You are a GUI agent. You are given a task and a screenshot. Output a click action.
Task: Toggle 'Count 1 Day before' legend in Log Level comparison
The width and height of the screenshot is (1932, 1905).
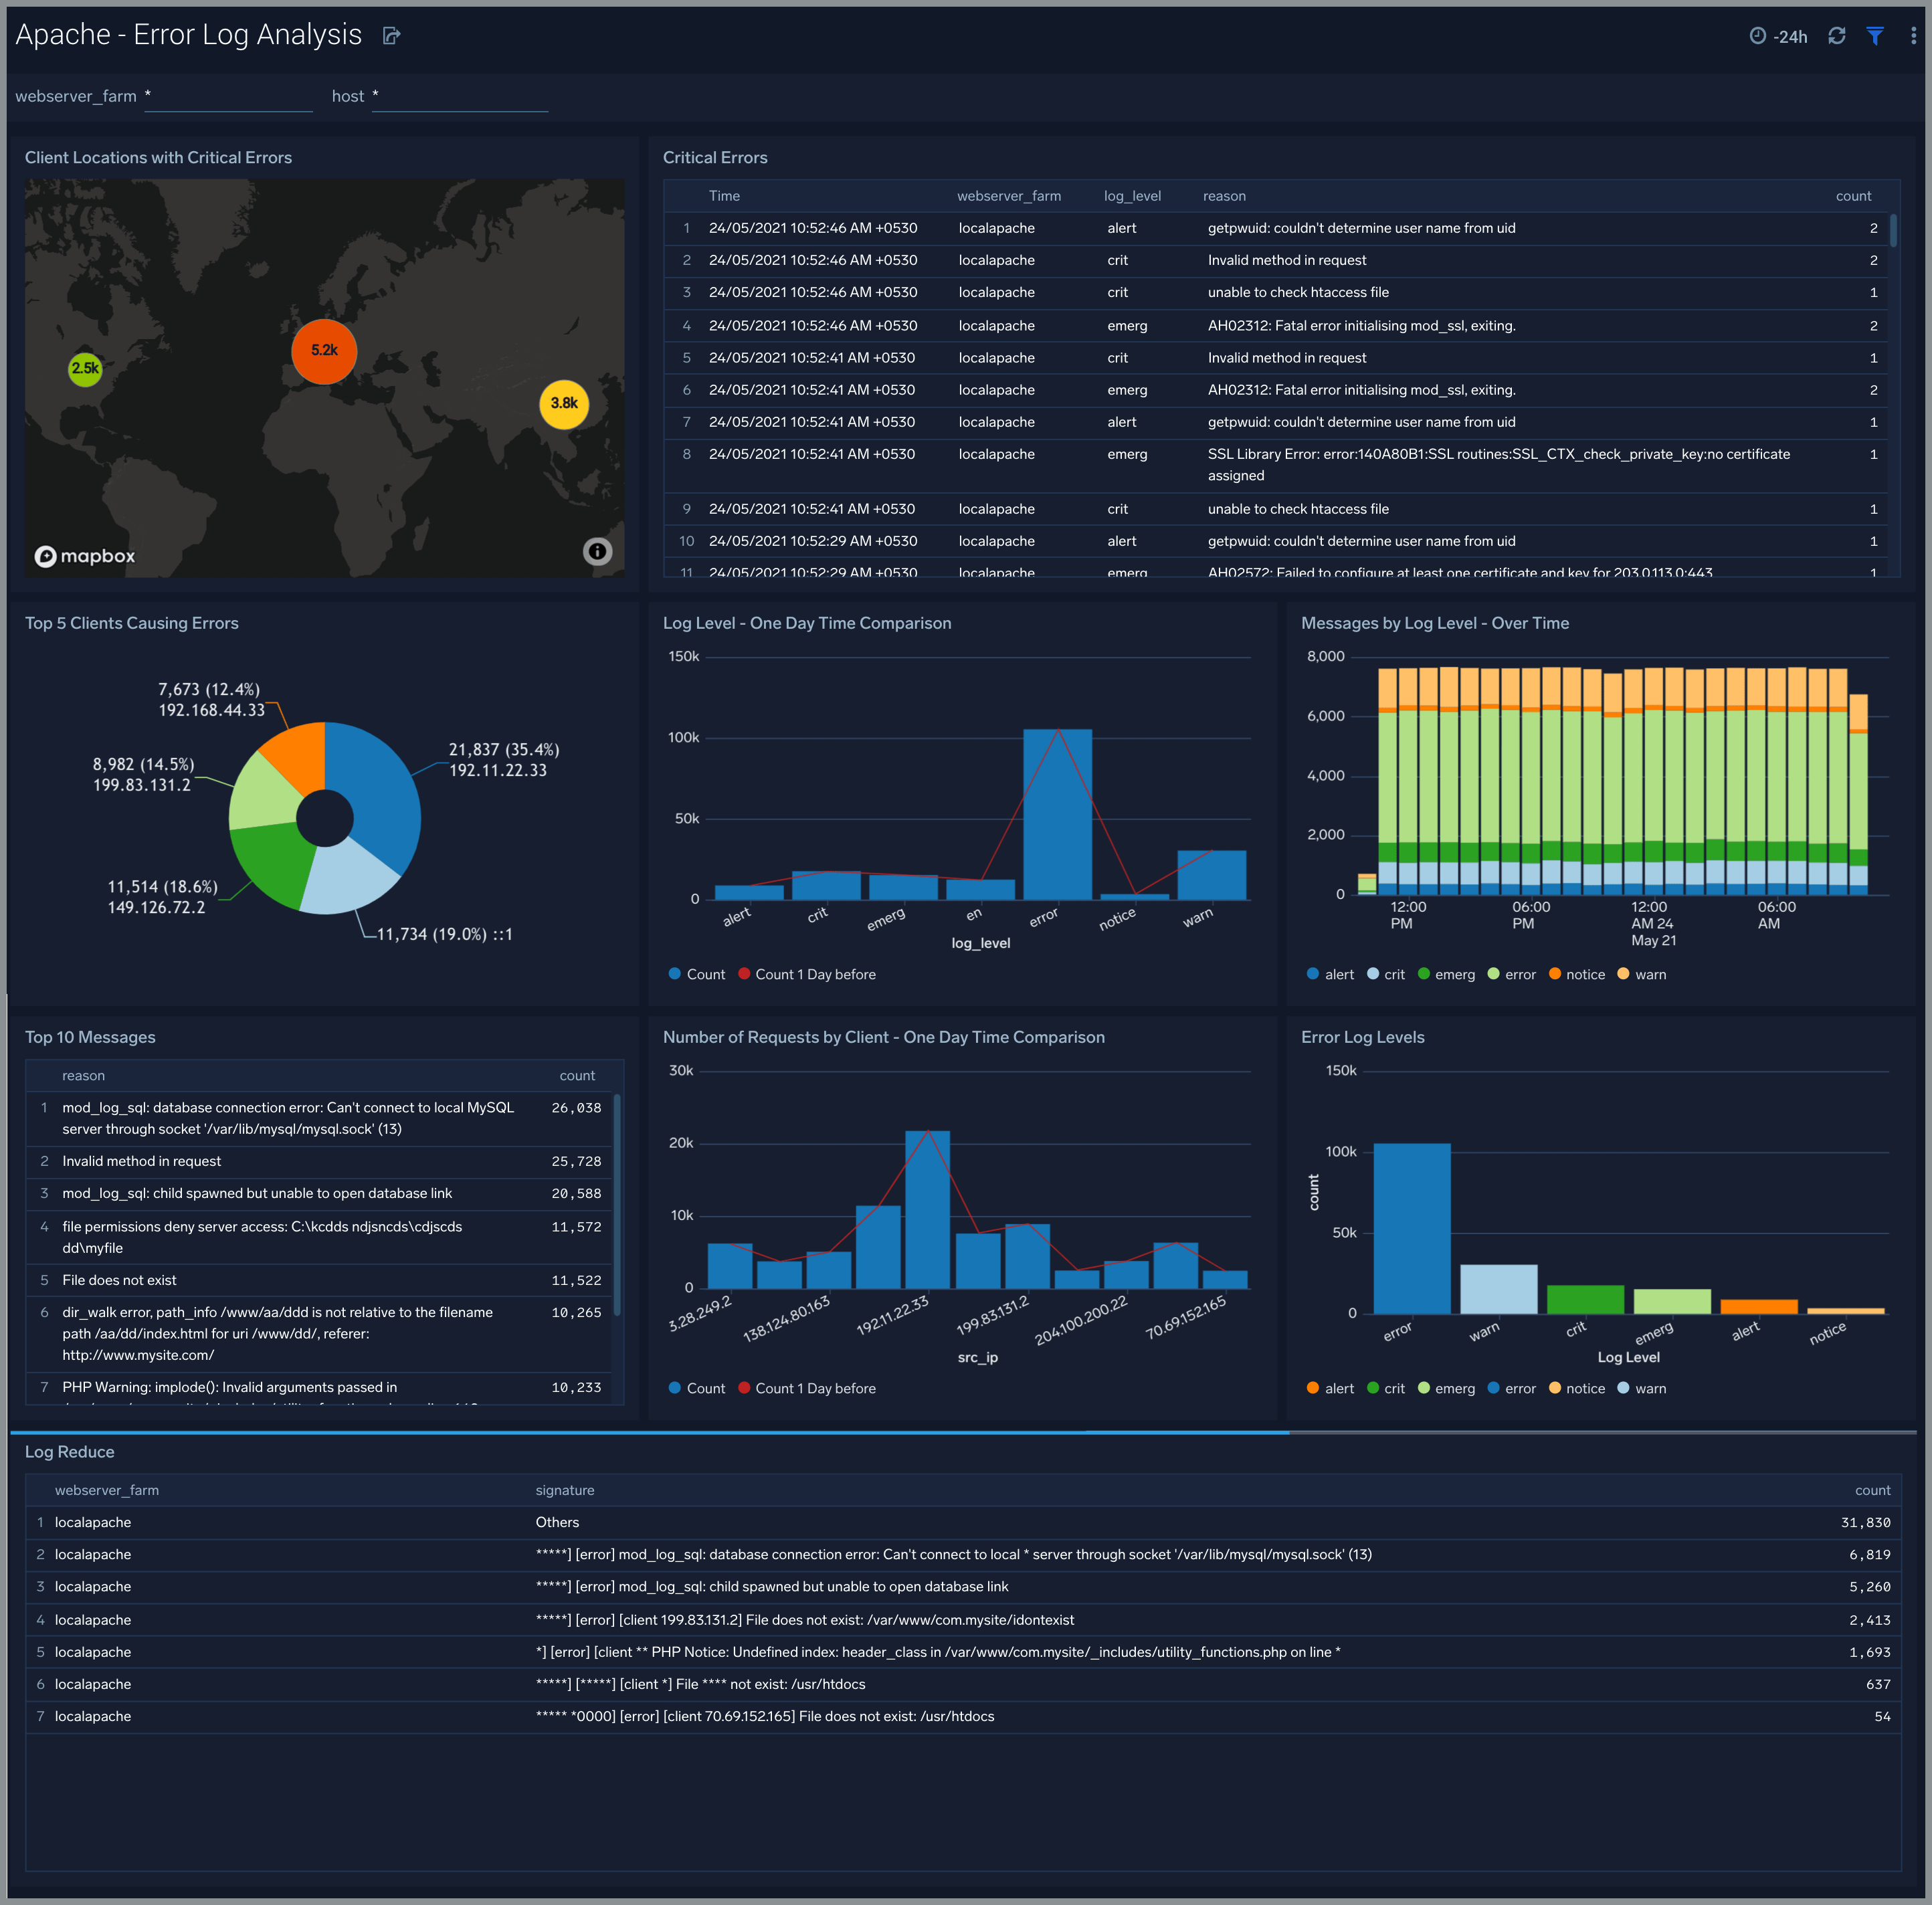click(806, 973)
